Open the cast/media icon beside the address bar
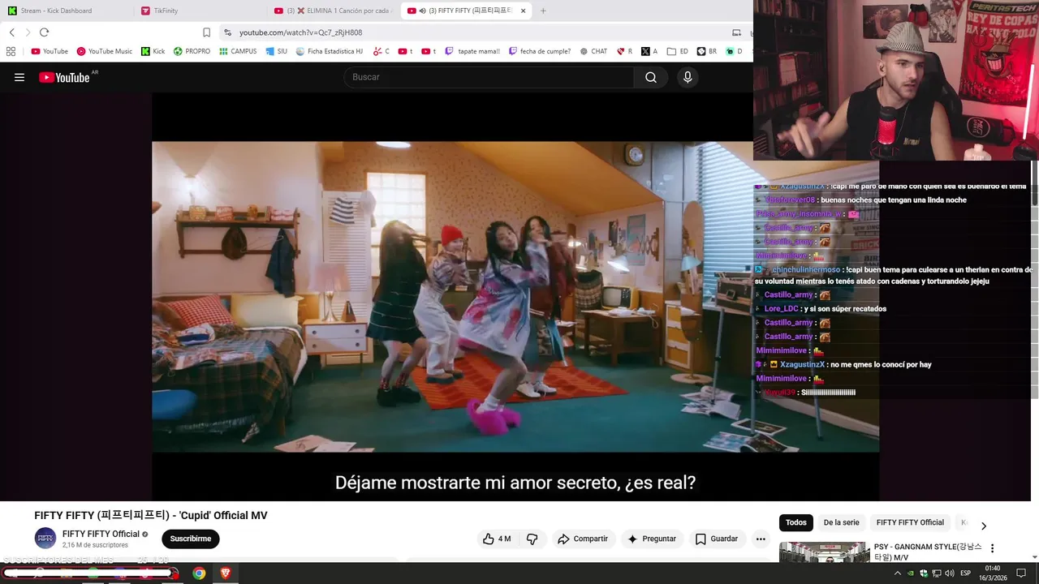 736,32
